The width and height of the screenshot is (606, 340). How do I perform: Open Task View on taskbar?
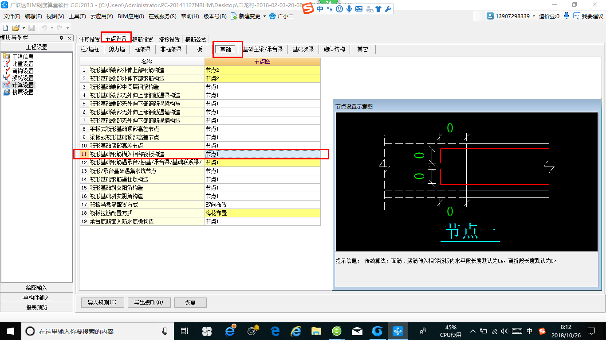click(185, 331)
